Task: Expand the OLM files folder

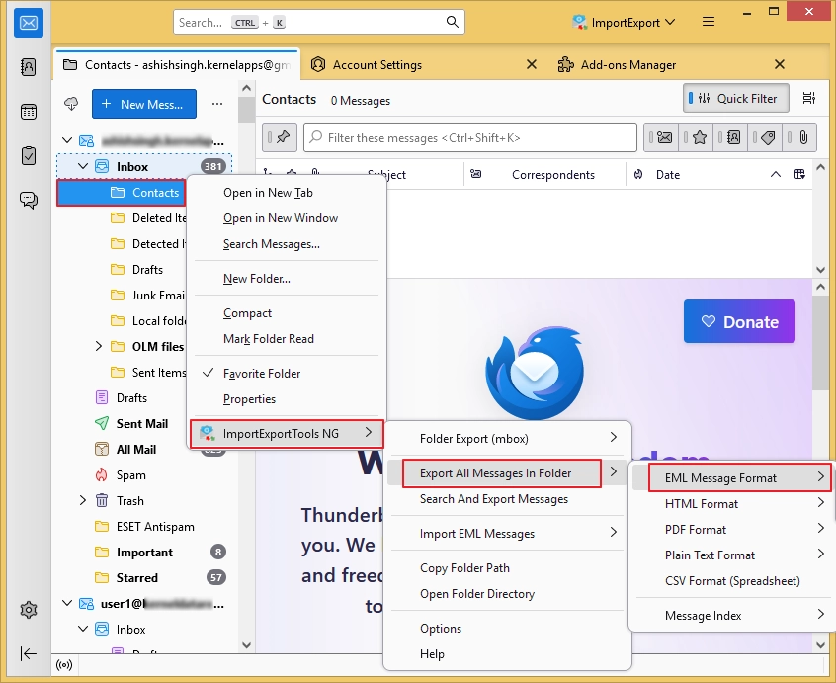Action: pos(99,346)
